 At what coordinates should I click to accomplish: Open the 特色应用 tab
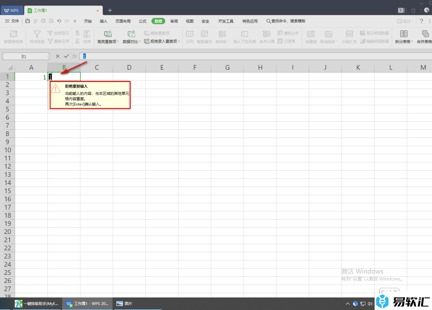[250, 21]
